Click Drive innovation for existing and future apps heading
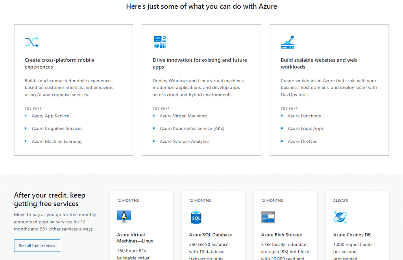Screen dimensions: 403x260 (200, 63)
